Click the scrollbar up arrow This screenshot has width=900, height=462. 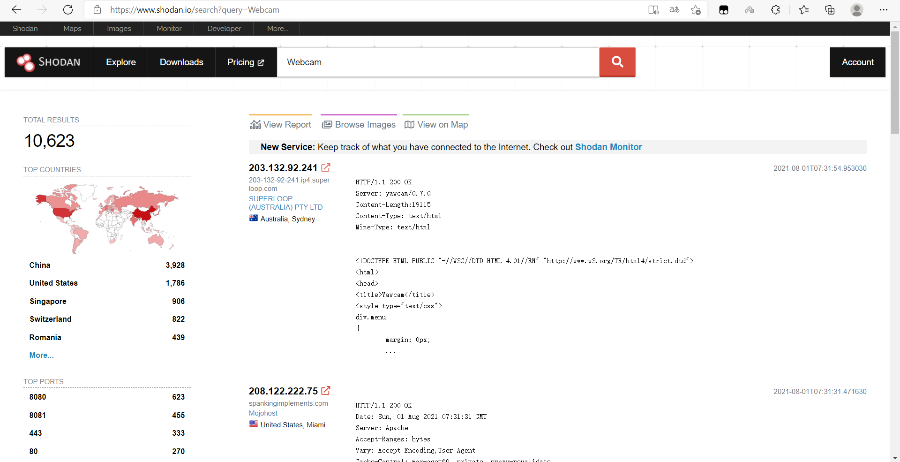tap(895, 26)
